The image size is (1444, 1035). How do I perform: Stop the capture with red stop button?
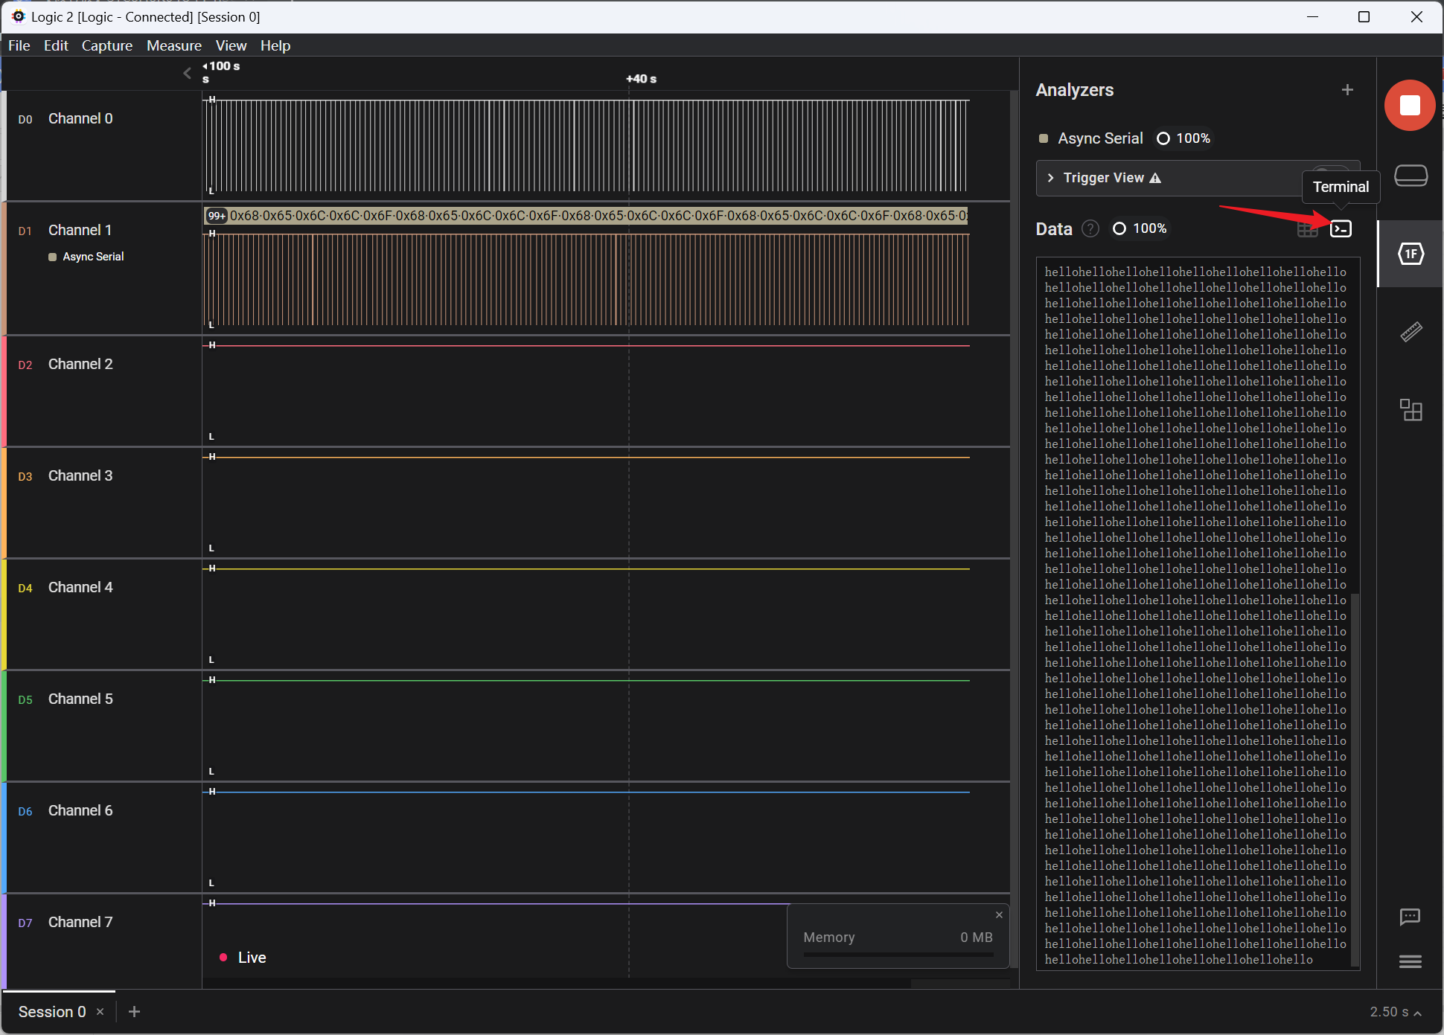click(1409, 105)
